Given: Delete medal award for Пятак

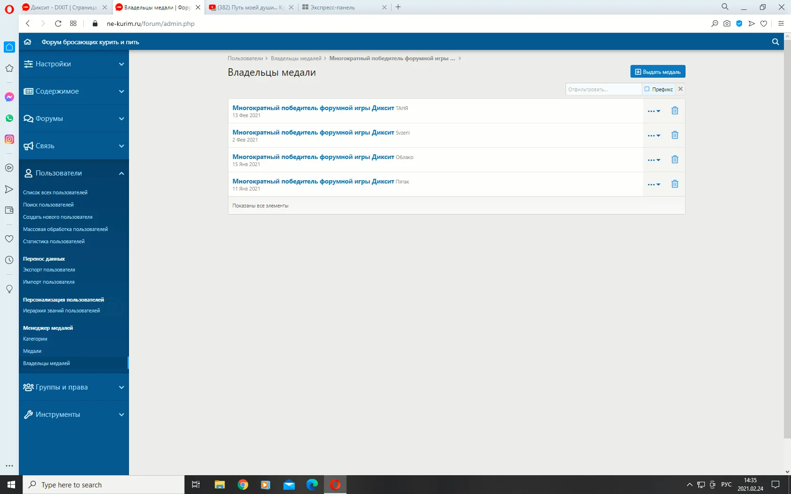Looking at the screenshot, I should (675, 184).
